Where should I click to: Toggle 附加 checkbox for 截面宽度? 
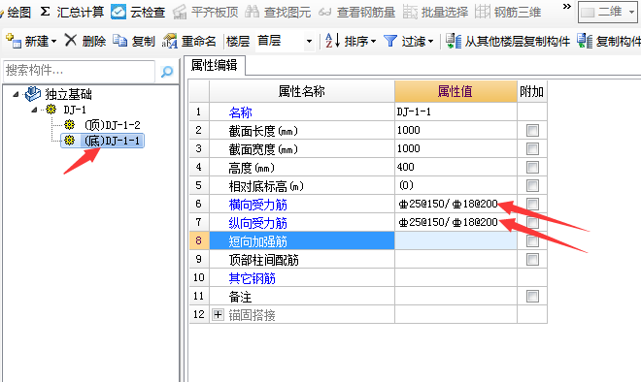(532, 149)
